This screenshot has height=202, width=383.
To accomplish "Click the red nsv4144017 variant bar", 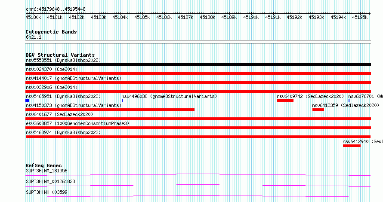I will (198, 83).
